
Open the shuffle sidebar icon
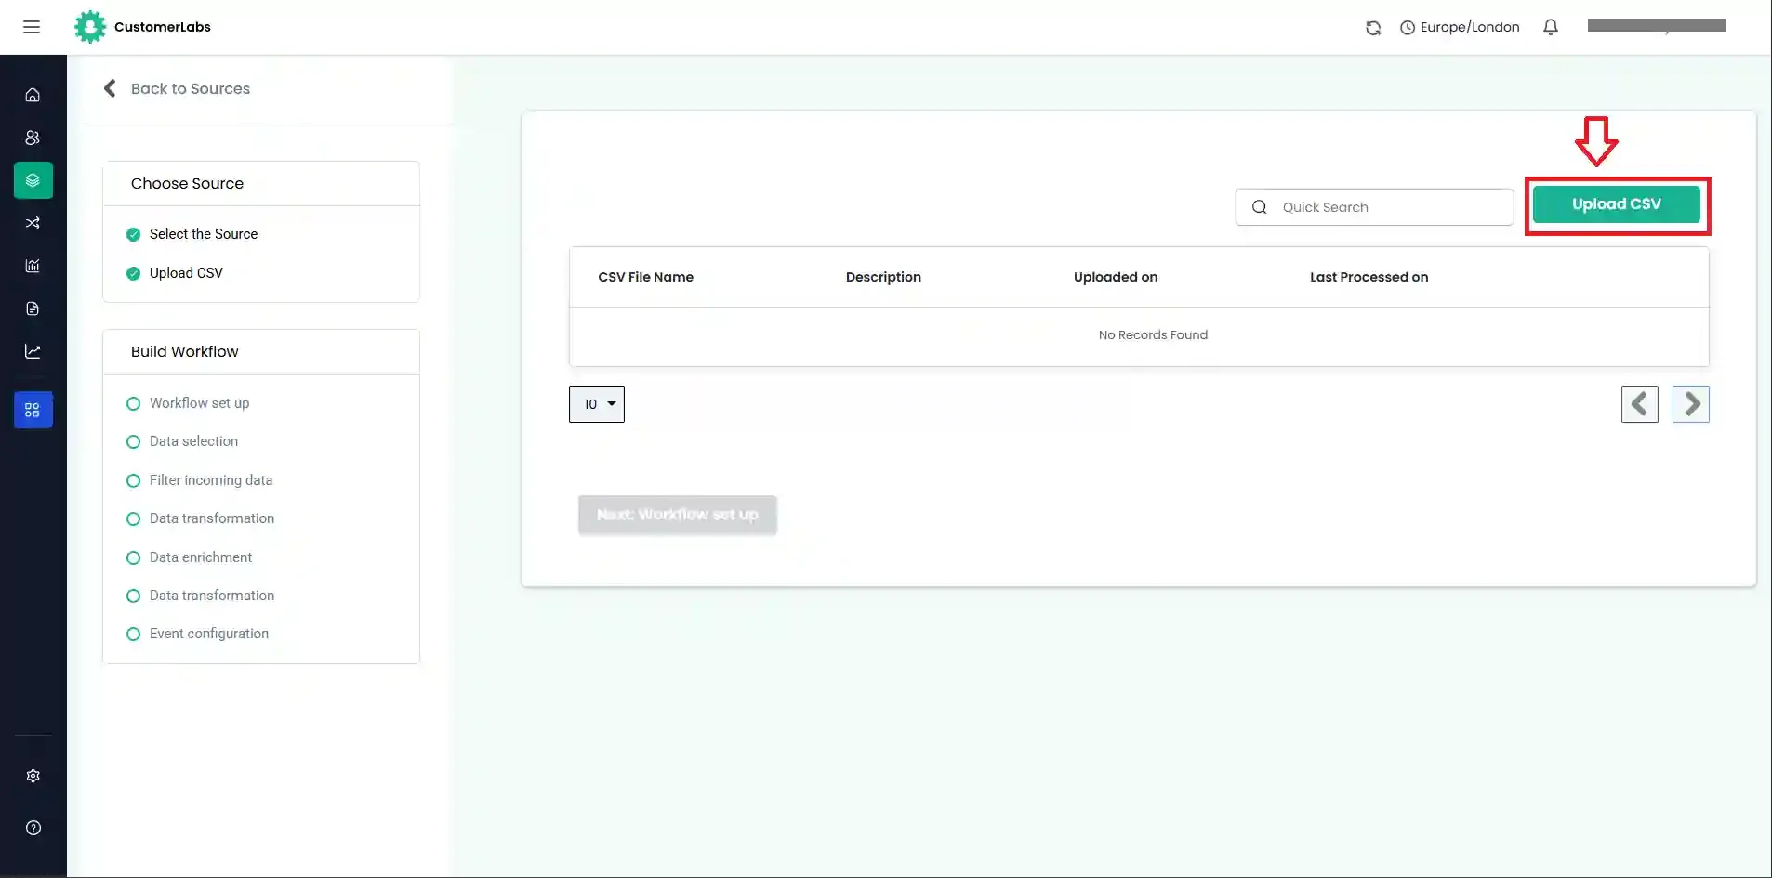[x=33, y=223]
